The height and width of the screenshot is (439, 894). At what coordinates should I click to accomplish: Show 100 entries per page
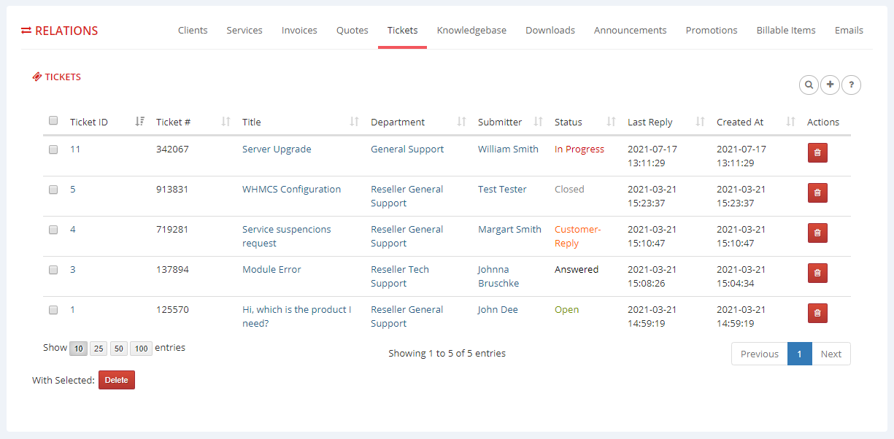tap(140, 349)
